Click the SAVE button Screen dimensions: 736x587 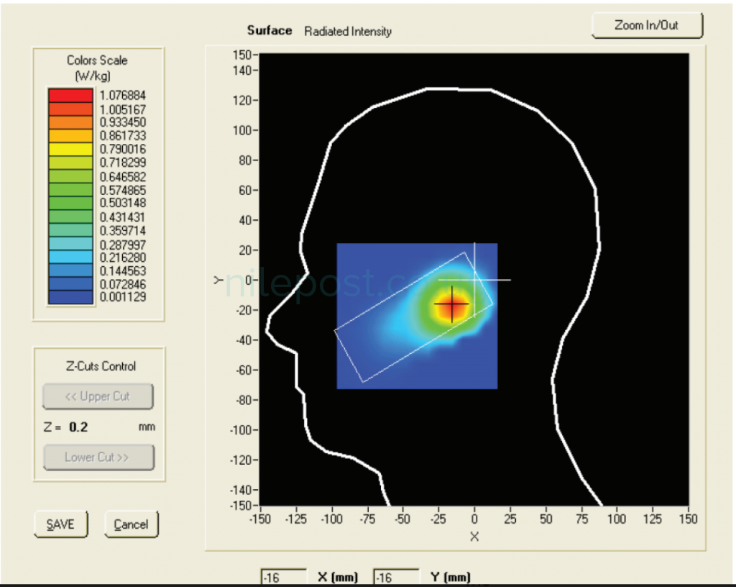(60, 524)
